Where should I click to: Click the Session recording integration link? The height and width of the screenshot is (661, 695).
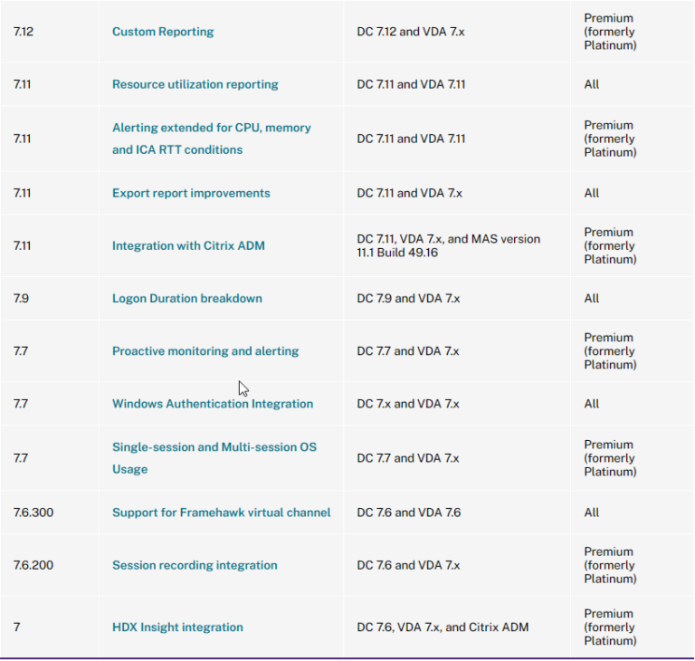195,565
